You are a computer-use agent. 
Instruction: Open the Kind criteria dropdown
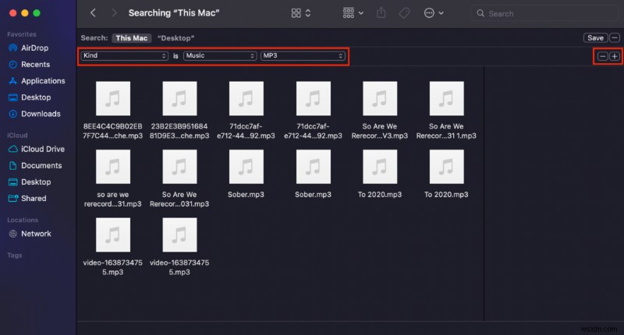(x=124, y=55)
